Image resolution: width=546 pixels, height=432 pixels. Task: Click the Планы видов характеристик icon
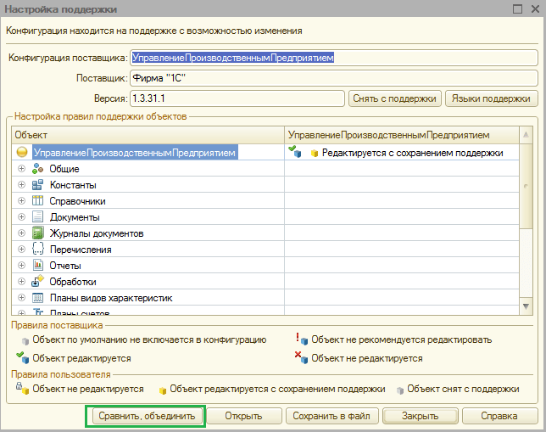tap(37, 297)
